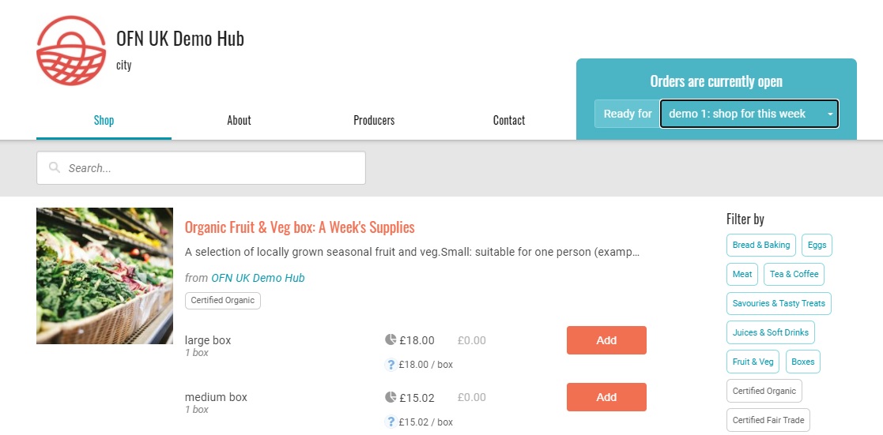Switch to the About tab
The image size is (883, 435).
coord(239,121)
